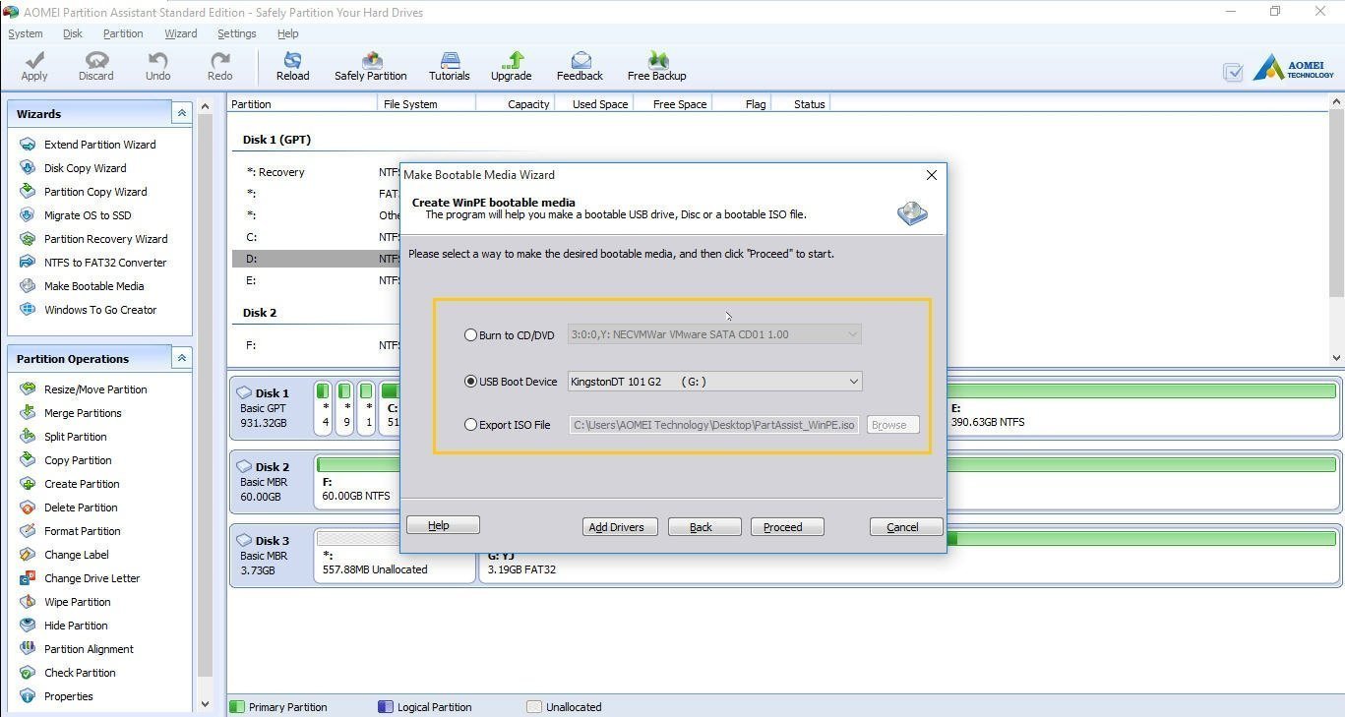Viewport: 1345px width, 717px height.
Task: Collapse the Wizards panel
Action: pos(182,114)
